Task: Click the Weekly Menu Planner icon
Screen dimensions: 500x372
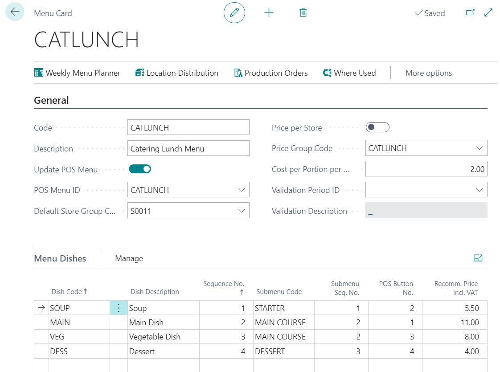Action: (39, 73)
